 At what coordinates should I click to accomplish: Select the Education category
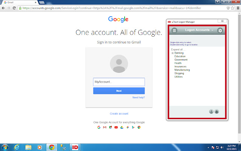tap(180, 56)
